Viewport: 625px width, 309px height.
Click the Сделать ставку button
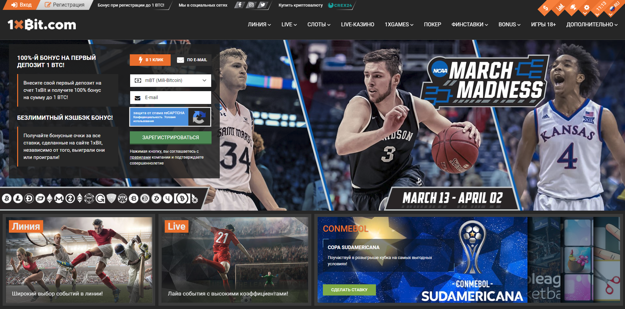tap(349, 290)
